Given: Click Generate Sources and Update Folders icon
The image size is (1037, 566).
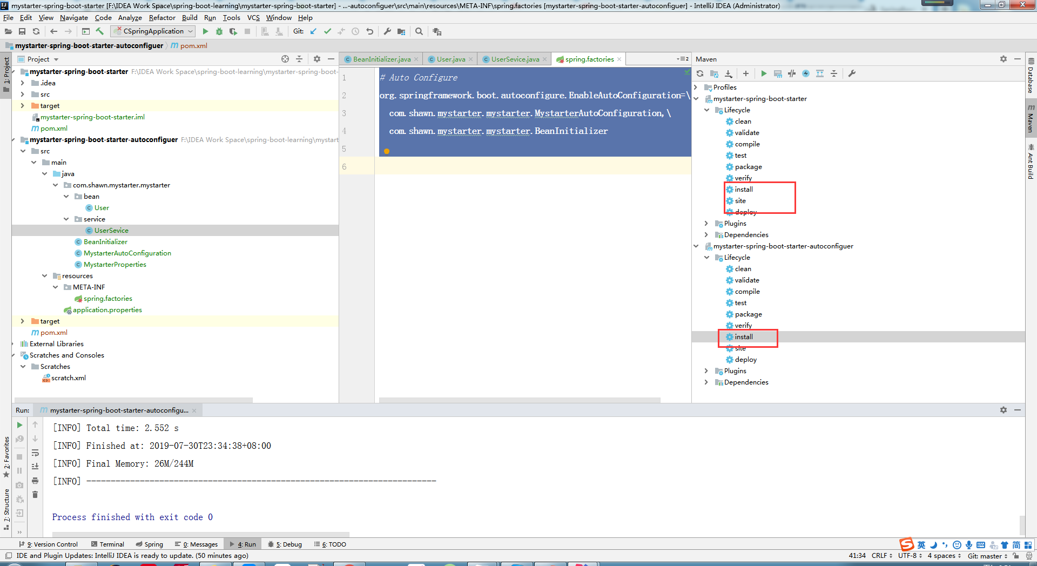Looking at the screenshot, I should (714, 73).
